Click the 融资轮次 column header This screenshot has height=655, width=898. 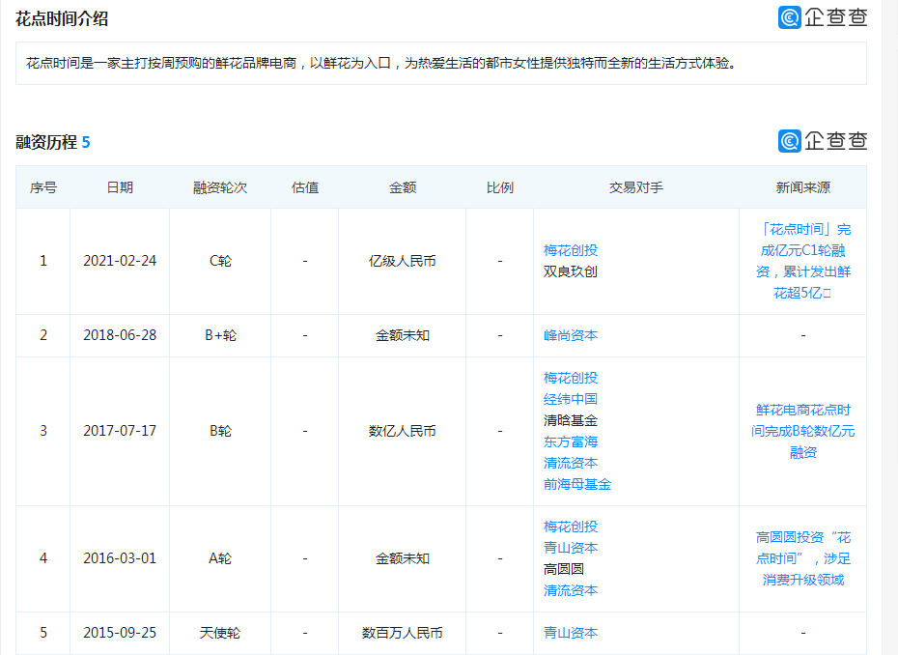point(220,187)
